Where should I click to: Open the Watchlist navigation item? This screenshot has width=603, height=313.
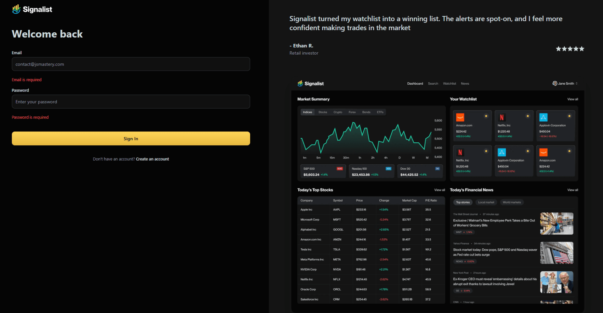[x=449, y=83]
